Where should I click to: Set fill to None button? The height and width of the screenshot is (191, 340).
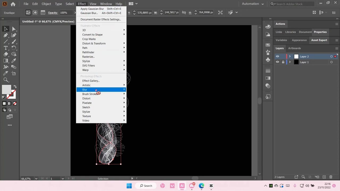point(15,103)
